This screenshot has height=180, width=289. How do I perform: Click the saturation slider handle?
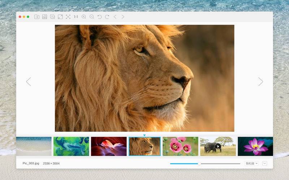pyautogui.click(x=199, y=163)
